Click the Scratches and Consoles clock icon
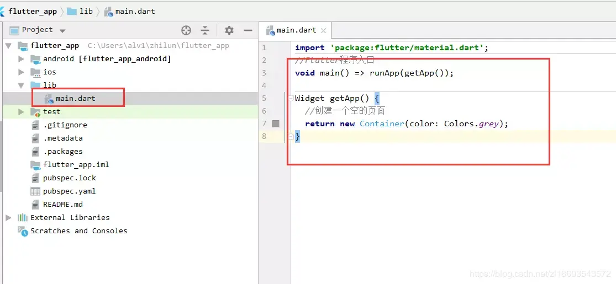This screenshot has width=616, height=284. point(23,231)
